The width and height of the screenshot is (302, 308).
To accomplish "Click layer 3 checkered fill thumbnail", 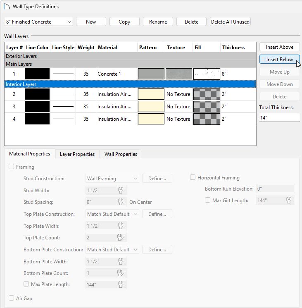I will tap(207, 107).
